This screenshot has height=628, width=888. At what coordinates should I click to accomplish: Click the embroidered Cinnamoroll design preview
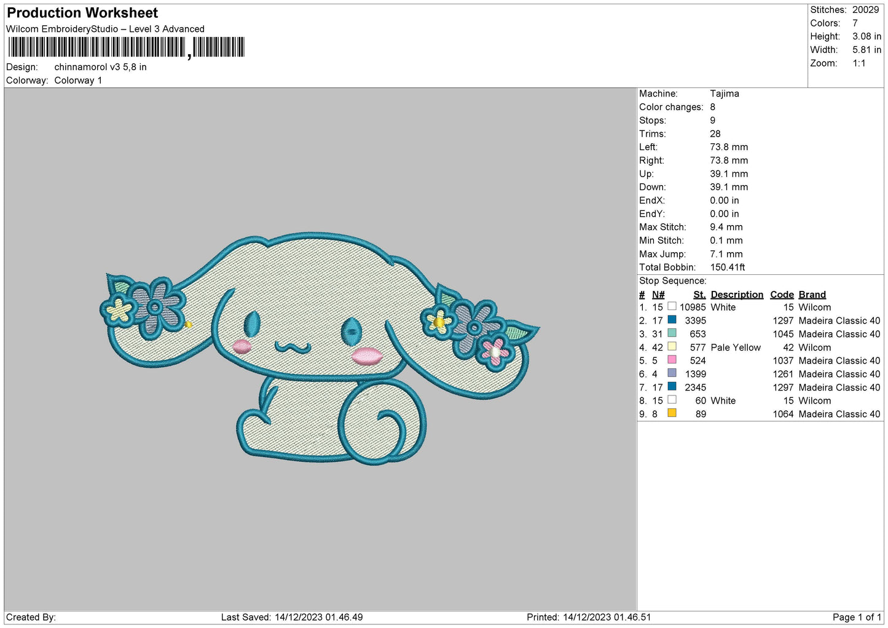point(320,349)
